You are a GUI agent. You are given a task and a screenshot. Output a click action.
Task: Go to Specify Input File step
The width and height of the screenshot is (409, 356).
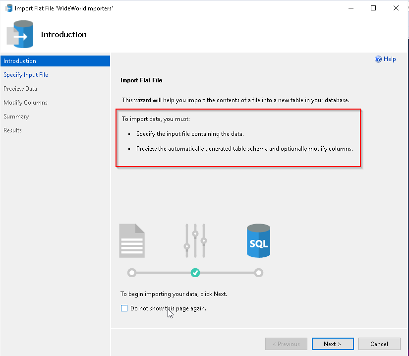[x=26, y=75]
